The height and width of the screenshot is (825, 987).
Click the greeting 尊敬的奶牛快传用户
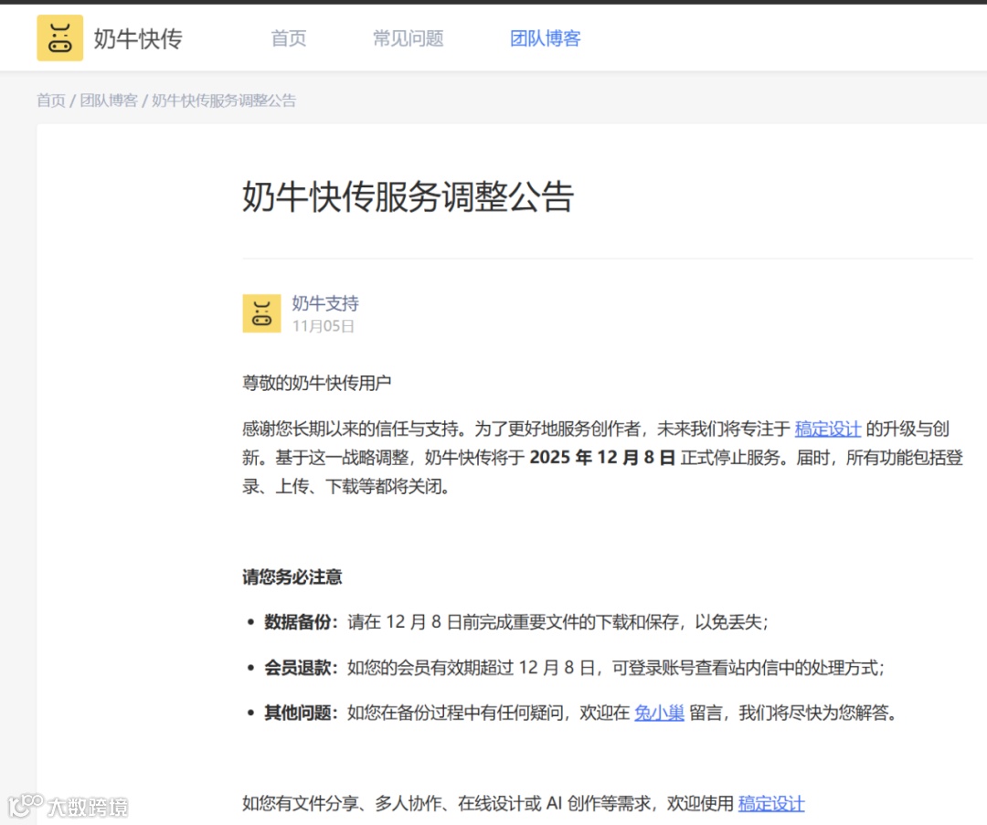pos(316,383)
